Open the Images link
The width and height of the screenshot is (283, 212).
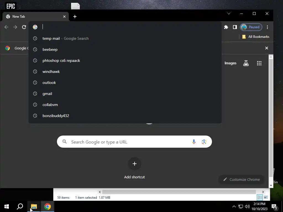pyautogui.click(x=230, y=63)
